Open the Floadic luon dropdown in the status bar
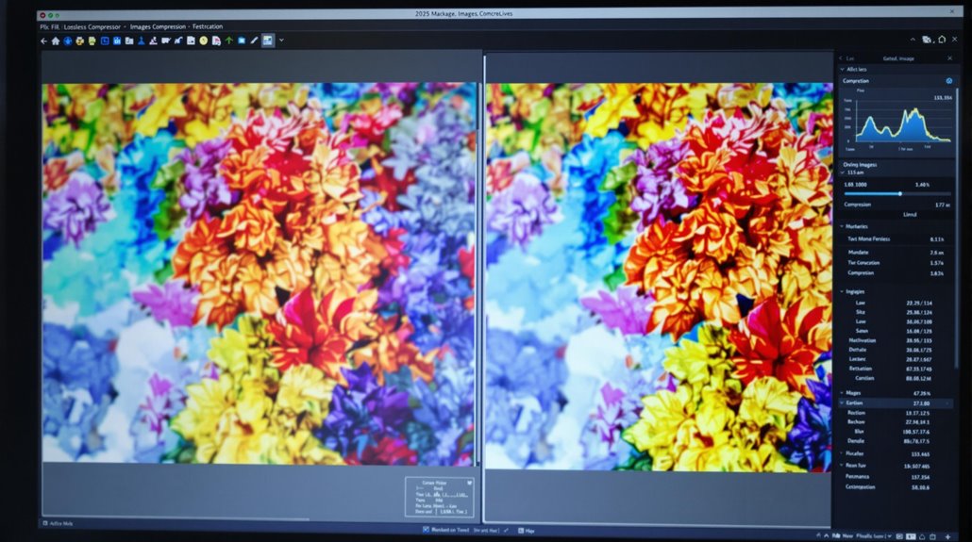The width and height of the screenshot is (972, 542). pos(874,535)
